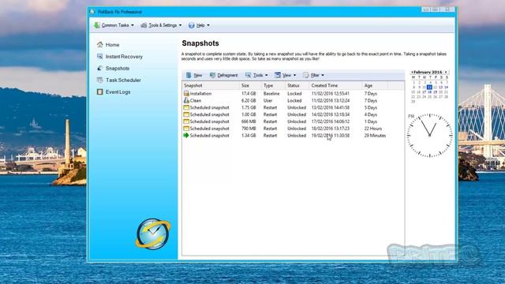The height and width of the screenshot is (284, 505).
Task: Open the Common Tasks menu
Action: pos(114,25)
